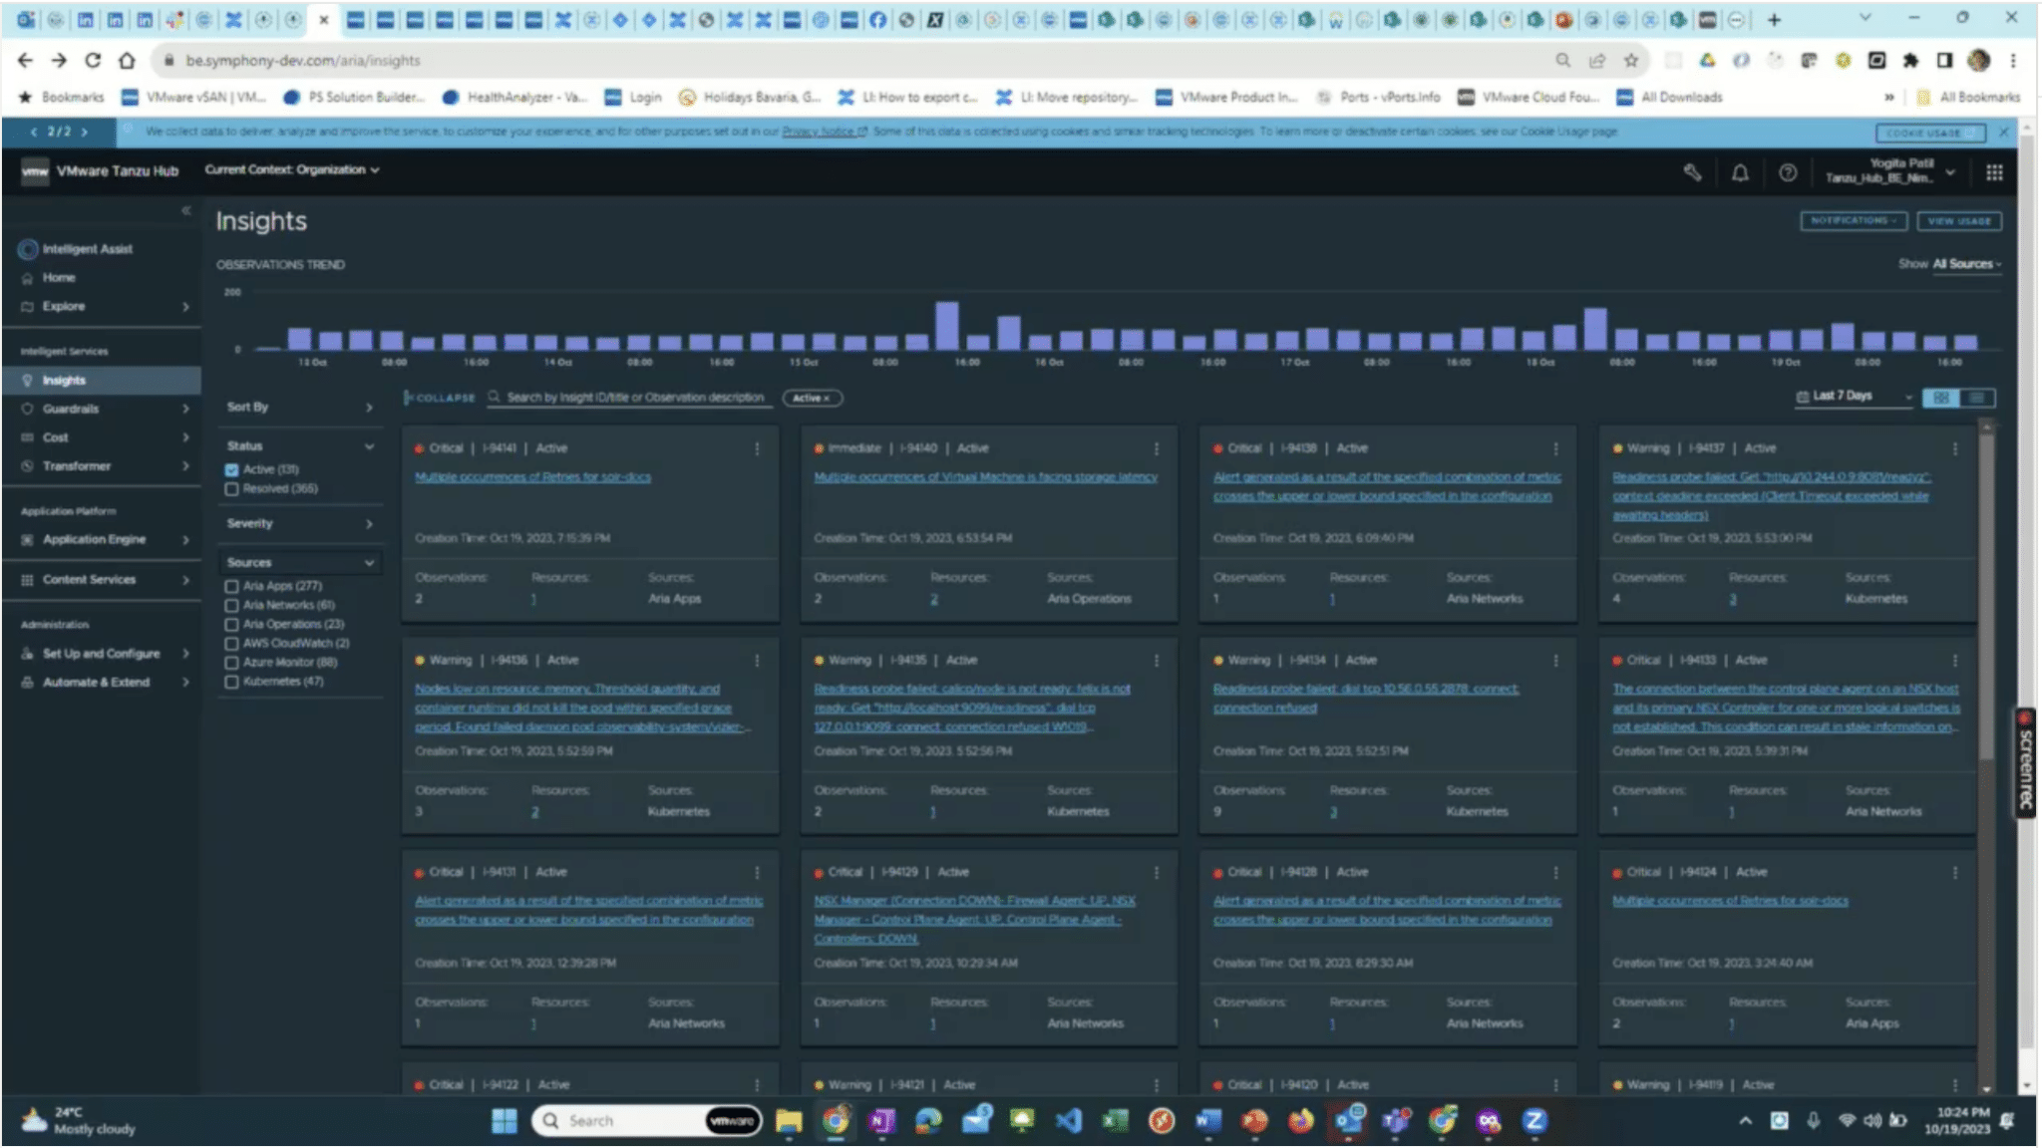Click the wrench tools icon in header
The height and width of the screenshot is (1148, 2042).
pos(1692,172)
